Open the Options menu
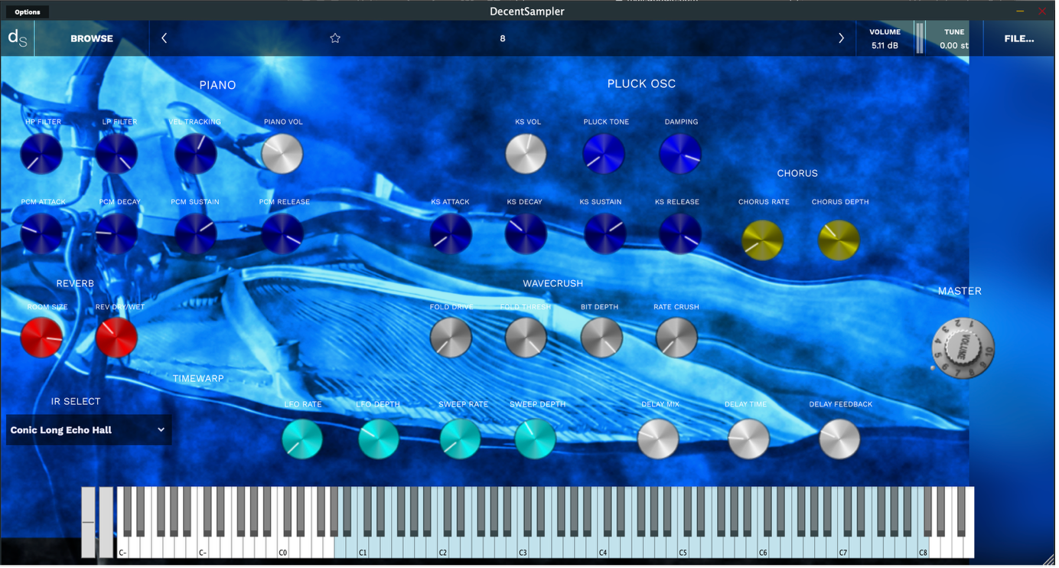The width and height of the screenshot is (1059, 568). tap(28, 12)
